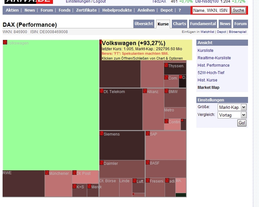Screen dimensions: 259x207
Task: Open Fonds in the navigation bar
Action: point(65,10)
